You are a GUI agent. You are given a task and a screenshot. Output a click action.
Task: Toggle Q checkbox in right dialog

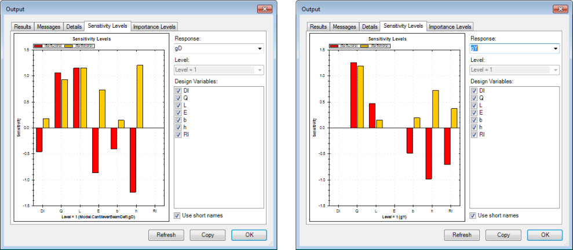[474, 98]
